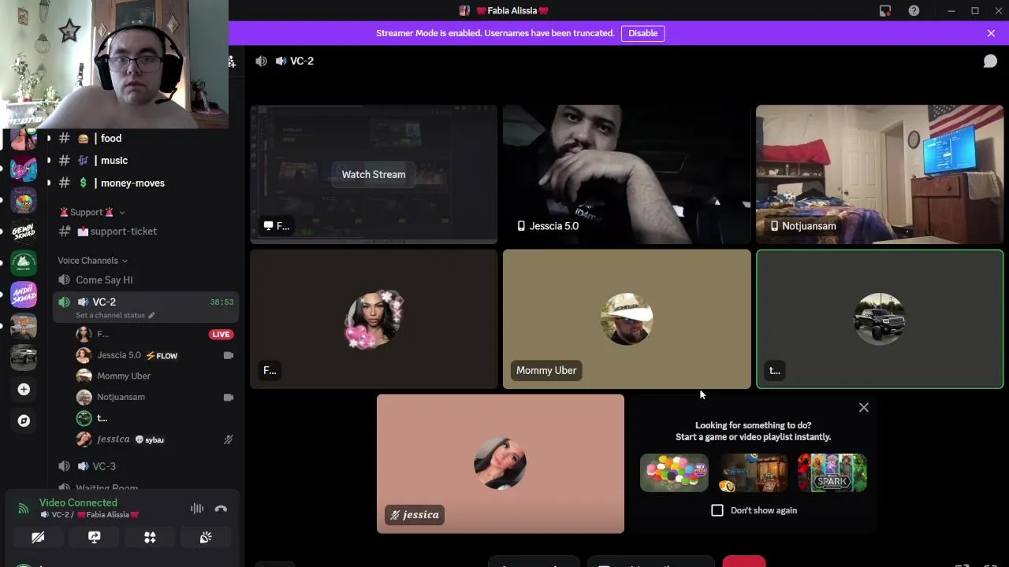This screenshot has height=567, width=1009.
Task: Open the GEWN SKWAD server icon
Action: click(24, 232)
